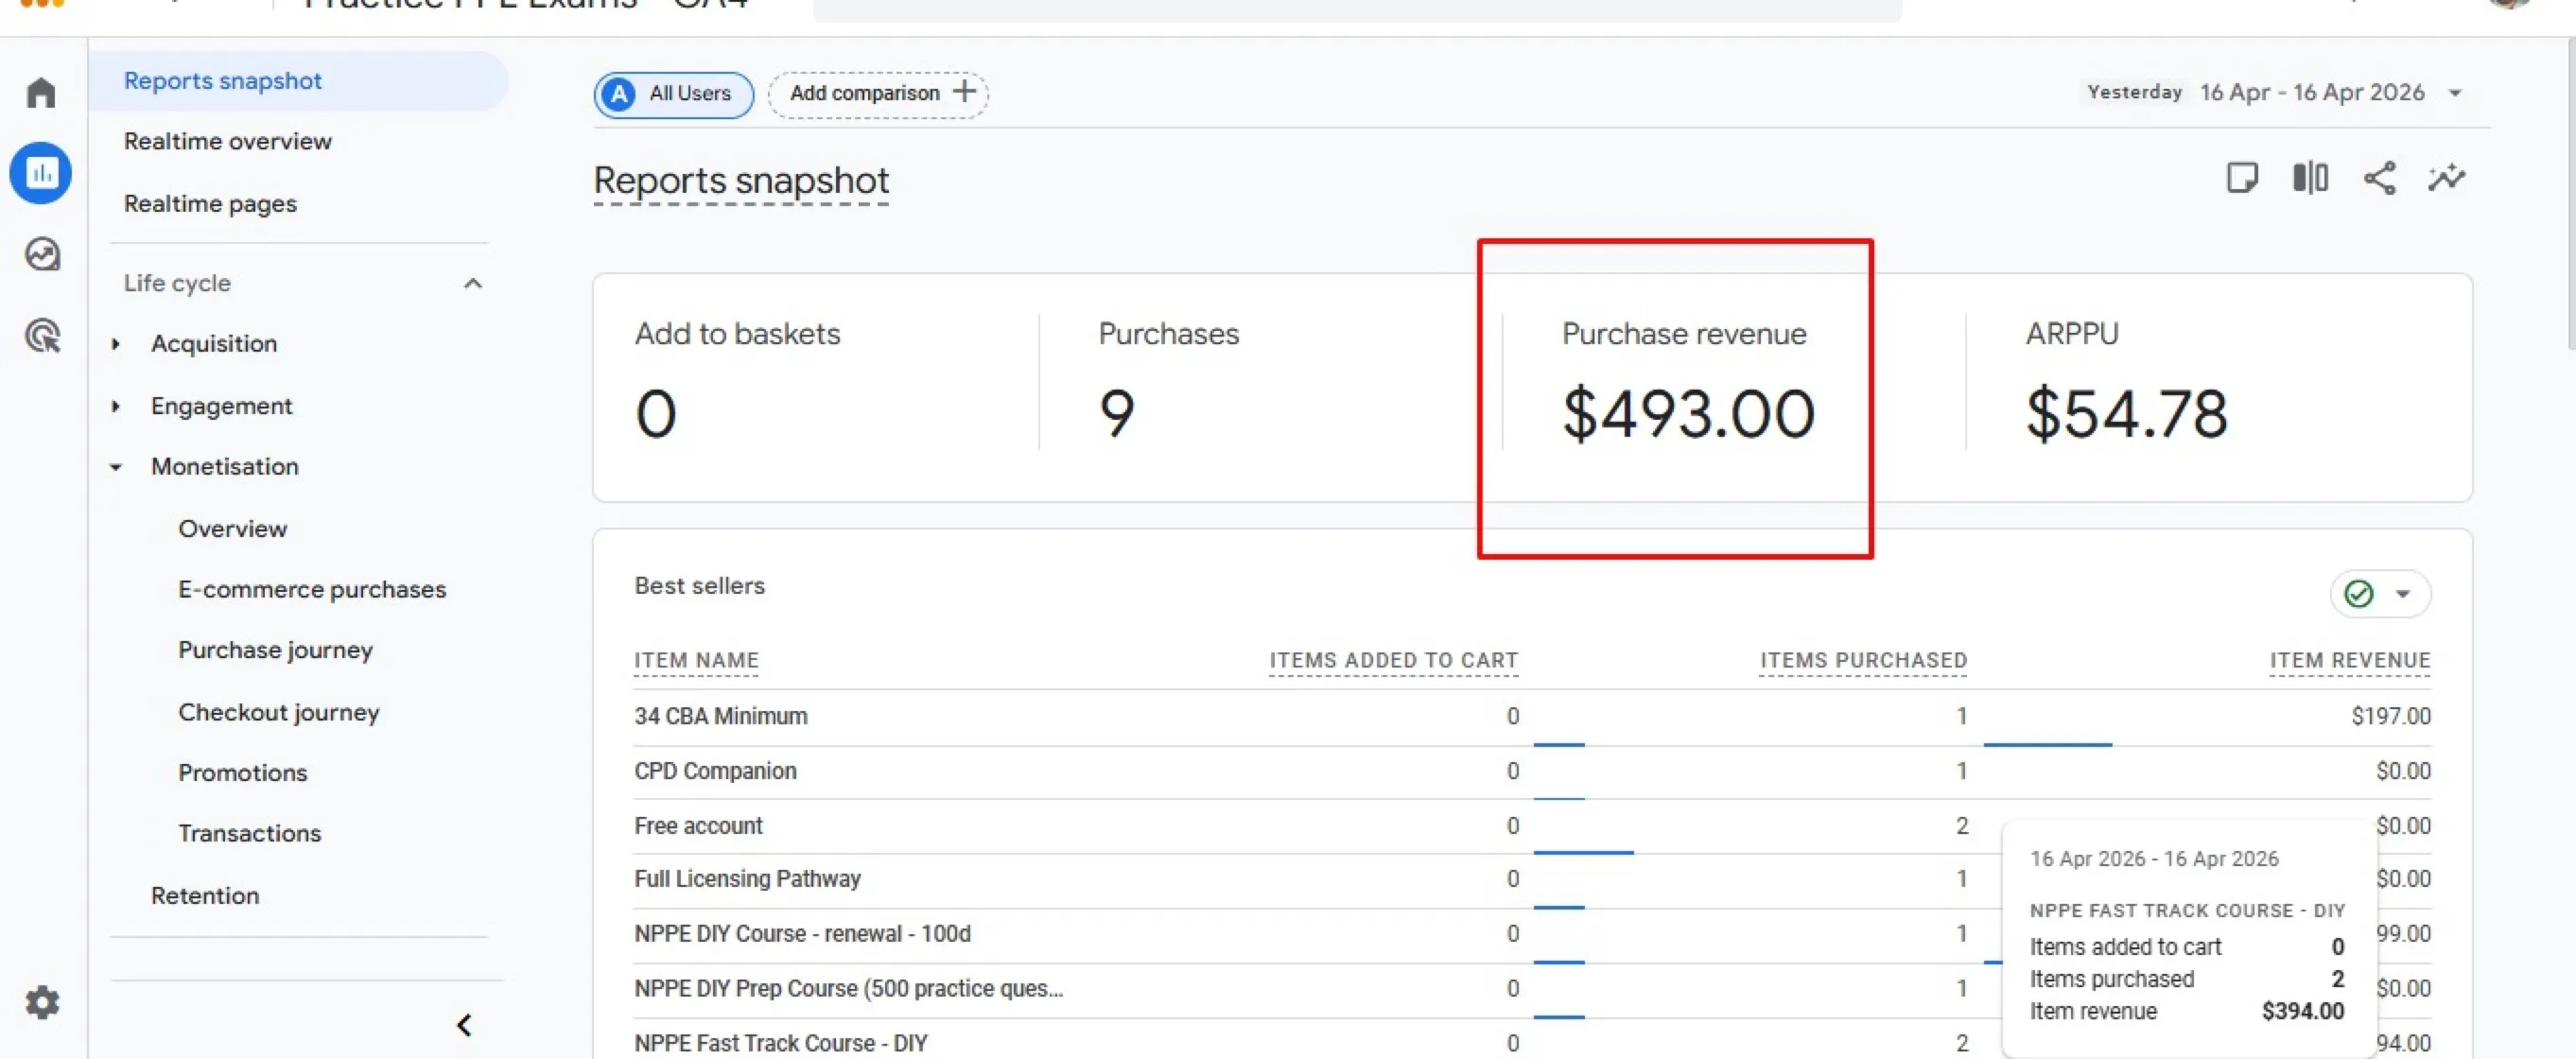
Task: Click the customize report note icon
Action: (x=2242, y=178)
